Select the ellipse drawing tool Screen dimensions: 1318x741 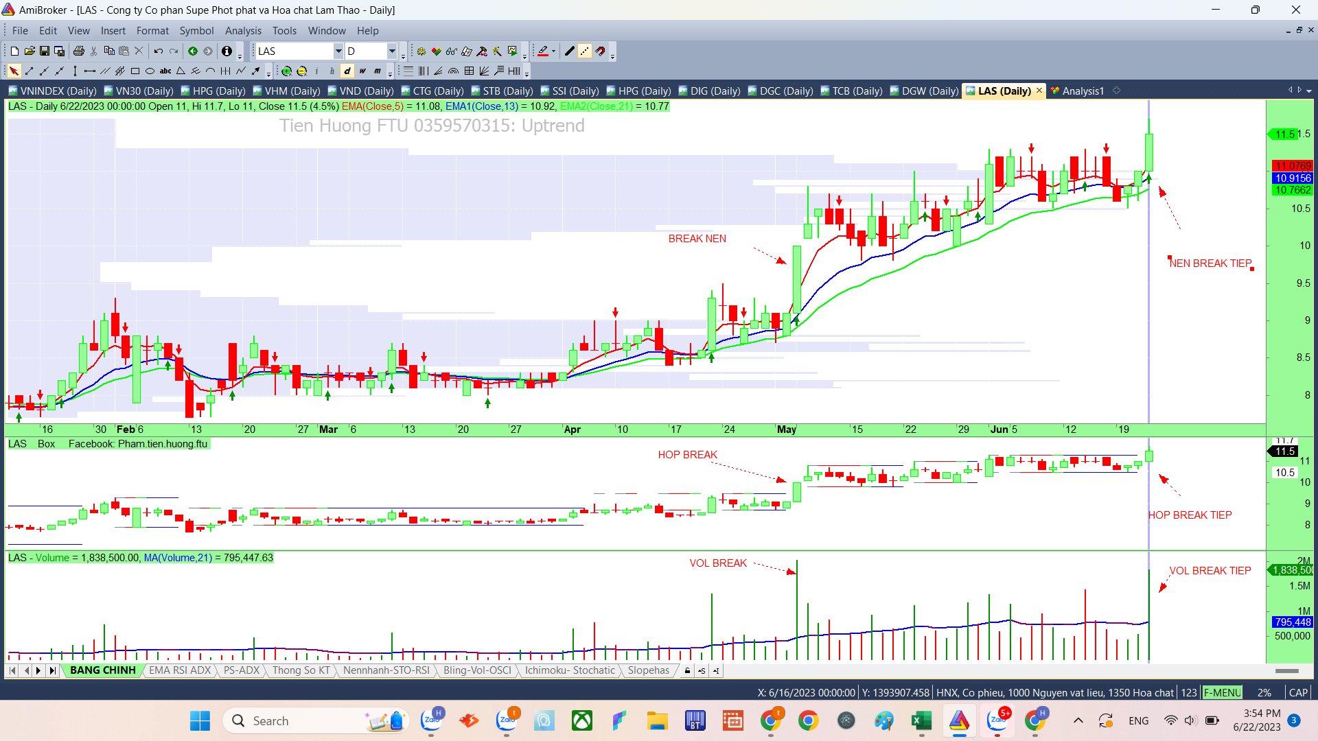(150, 71)
